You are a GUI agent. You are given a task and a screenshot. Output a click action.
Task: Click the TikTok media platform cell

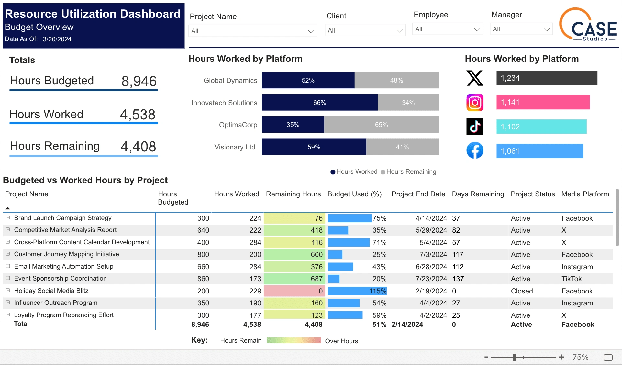572,279
